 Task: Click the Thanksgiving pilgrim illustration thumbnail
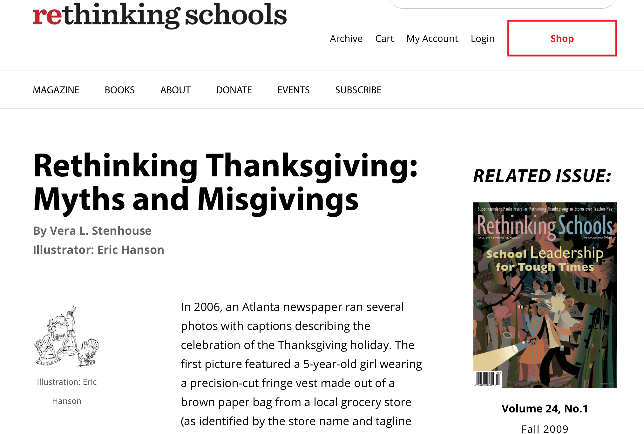(67, 336)
